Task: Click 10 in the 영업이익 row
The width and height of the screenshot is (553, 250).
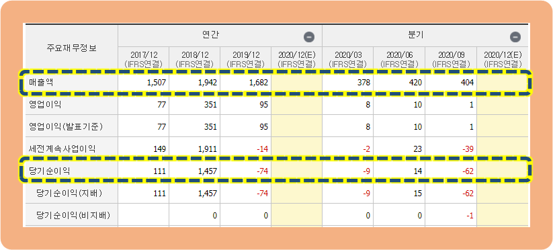Action: 418,105
